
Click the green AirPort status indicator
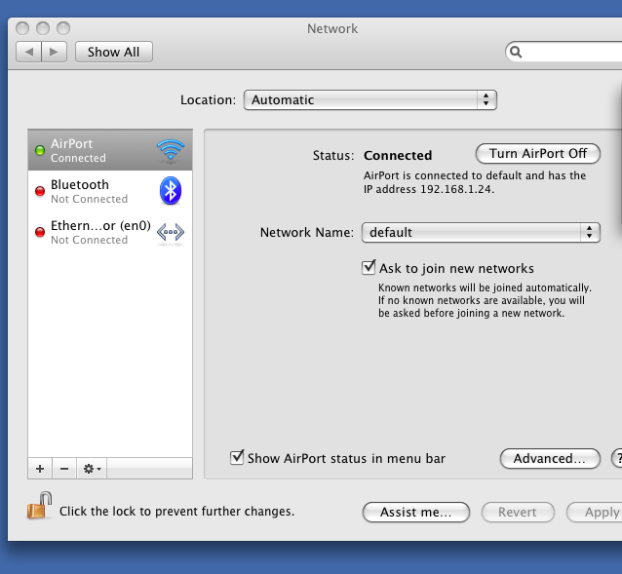[x=40, y=150]
